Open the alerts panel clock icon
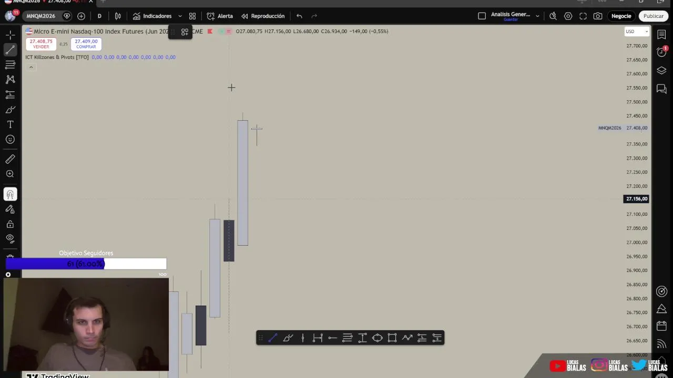 pos(662,52)
